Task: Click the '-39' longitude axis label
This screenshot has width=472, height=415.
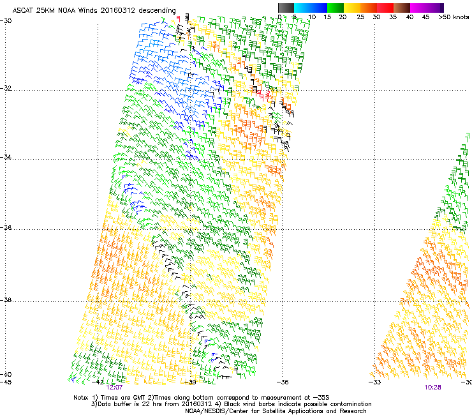Action: pyautogui.click(x=190, y=382)
